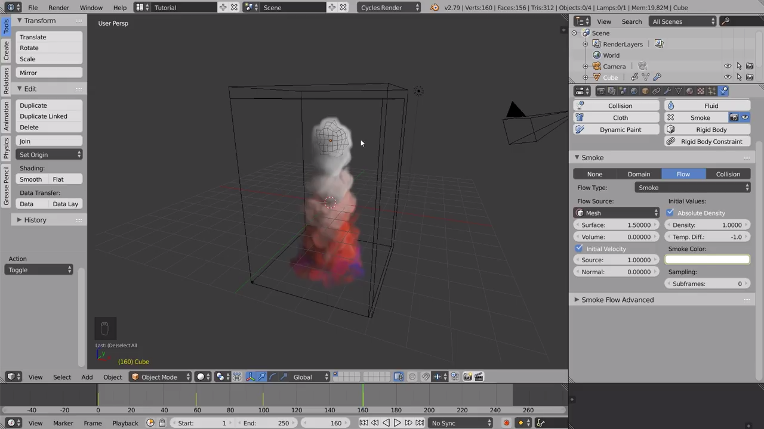Toggle Smoke modifier viewport visibility eye icon
This screenshot has height=429, width=764.
[744, 117]
